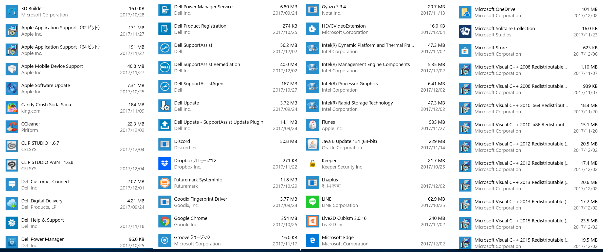Select the "Dell SupportAssist" app name
603x252 pixels.
pos(193,45)
